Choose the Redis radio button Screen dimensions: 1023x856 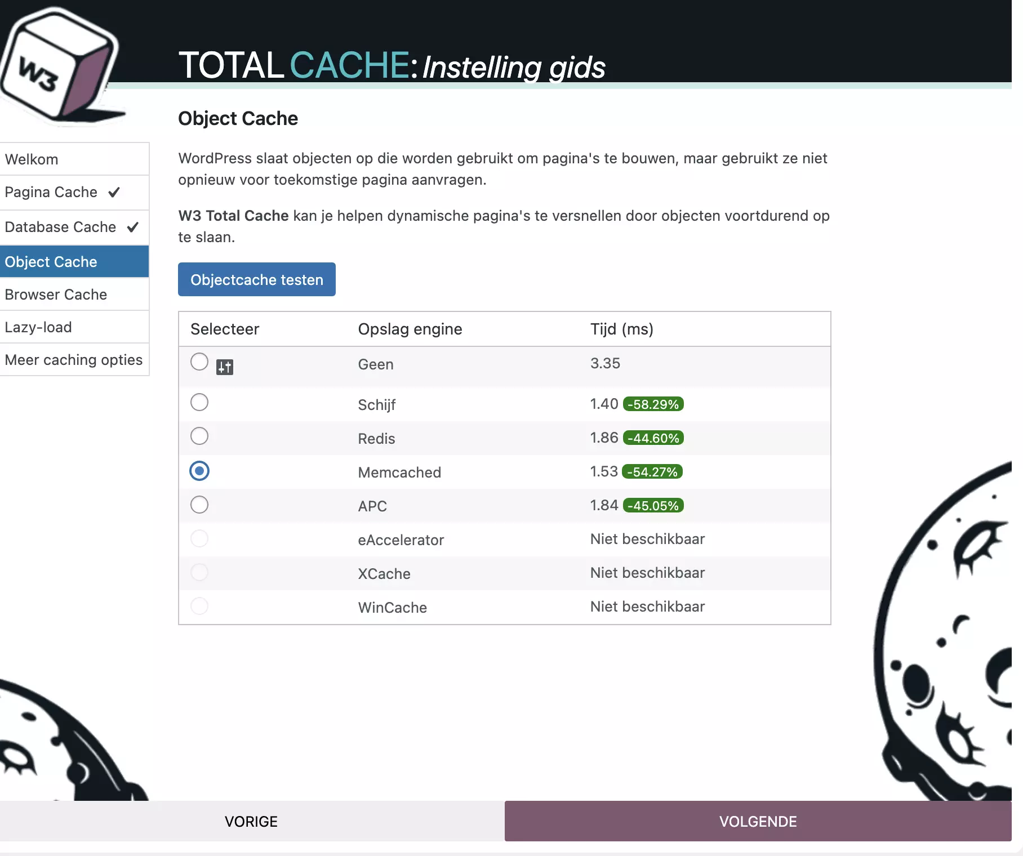pyautogui.click(x=199, y=436)
